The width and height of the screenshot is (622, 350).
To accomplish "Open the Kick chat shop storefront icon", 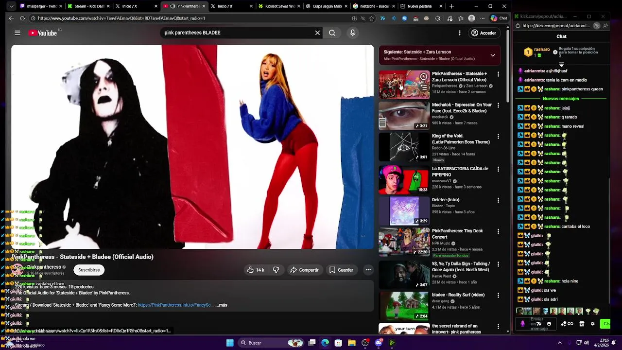I will point(582,324).
